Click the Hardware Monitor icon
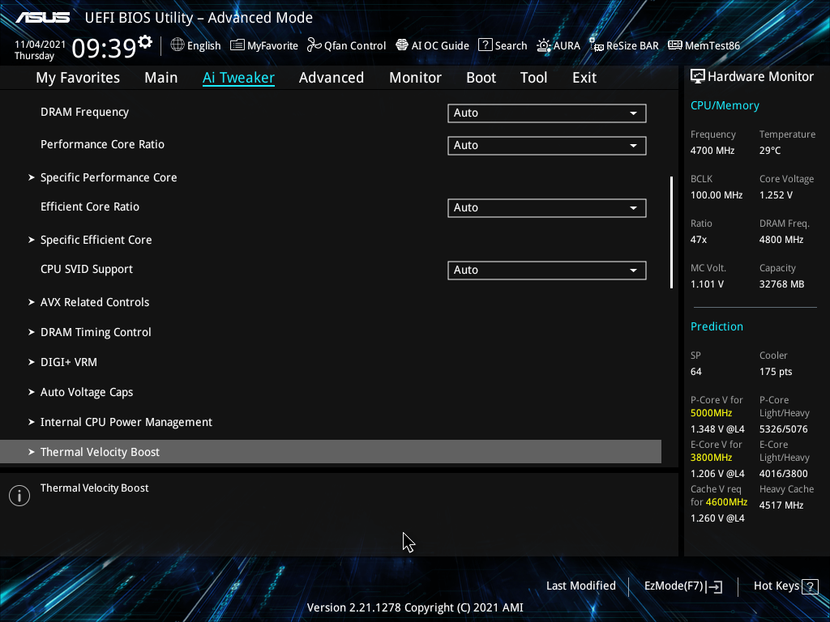The height and width of the screenshot is (622, 830). [698, 77]
